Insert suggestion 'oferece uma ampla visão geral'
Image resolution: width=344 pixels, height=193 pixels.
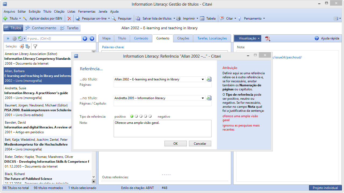pyautogui.click(x=240, y=118)
